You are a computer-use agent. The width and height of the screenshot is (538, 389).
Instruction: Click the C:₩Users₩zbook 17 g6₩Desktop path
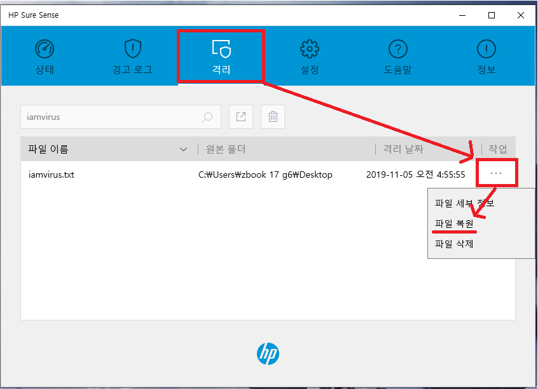pyautogui.click(x=265, y=175)
